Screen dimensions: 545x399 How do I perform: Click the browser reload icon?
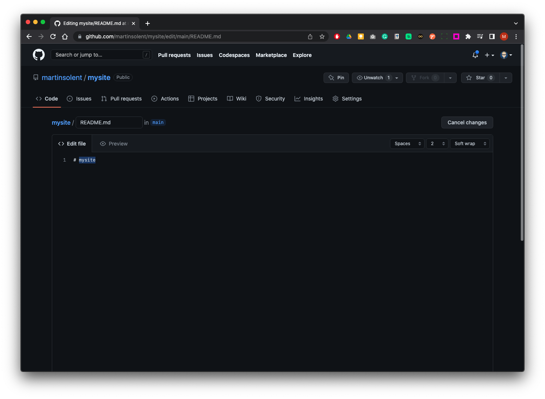pos(53,36)
